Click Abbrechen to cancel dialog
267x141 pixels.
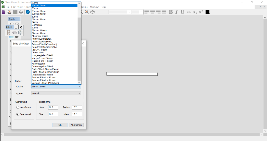76,125
